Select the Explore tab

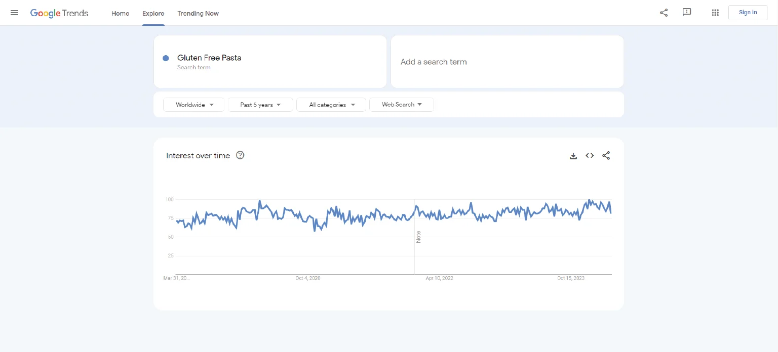coord(153,13)
